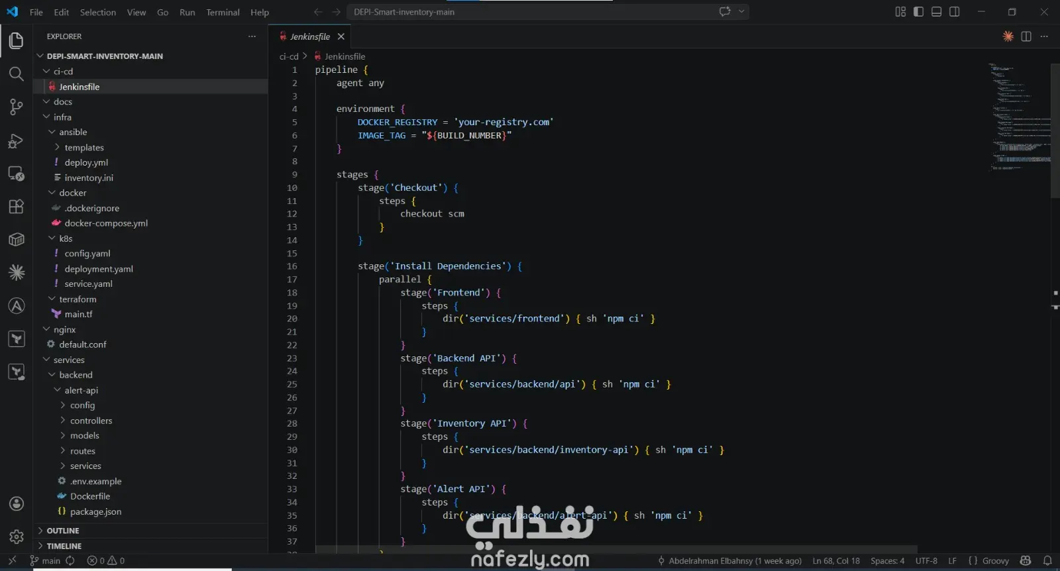
Task: Expand the controllers folder
Action: point(91,421)
